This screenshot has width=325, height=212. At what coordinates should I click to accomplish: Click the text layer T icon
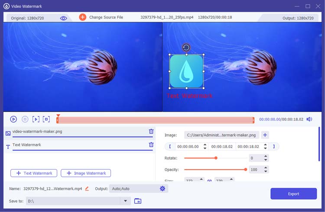point(8,147)
